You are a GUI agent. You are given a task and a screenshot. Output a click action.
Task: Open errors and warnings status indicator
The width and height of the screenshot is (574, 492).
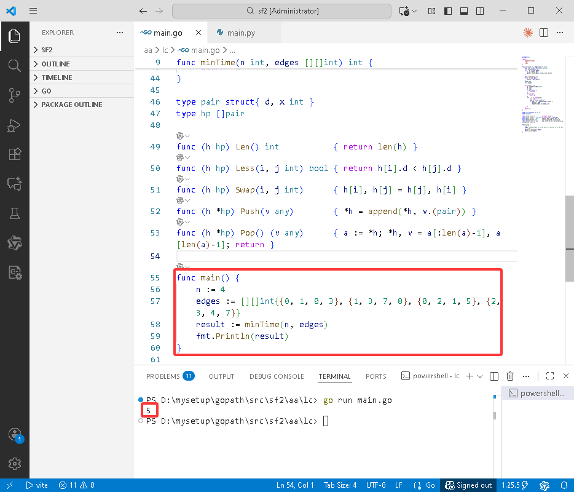(76, 485)
